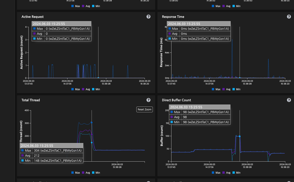Toggle Avg series in Response Time legend

point(226,89)
